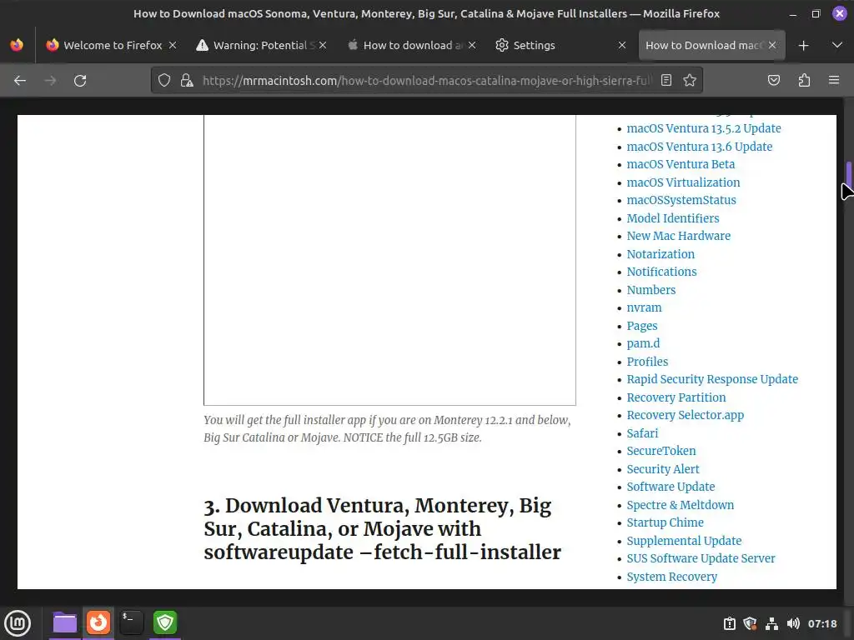Open Spectre & Meltdown link
Image resolution: width=854 pixels, height=640 pixels.
pos(681,505)
